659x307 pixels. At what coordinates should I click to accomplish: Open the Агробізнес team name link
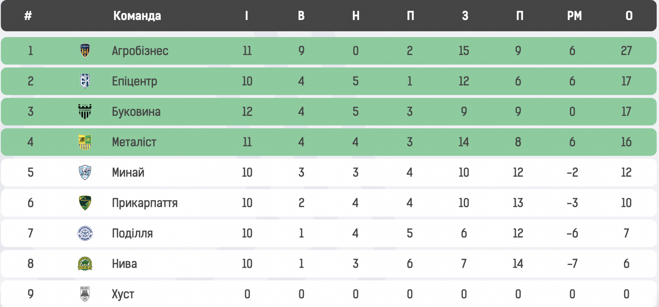(140, 51)
